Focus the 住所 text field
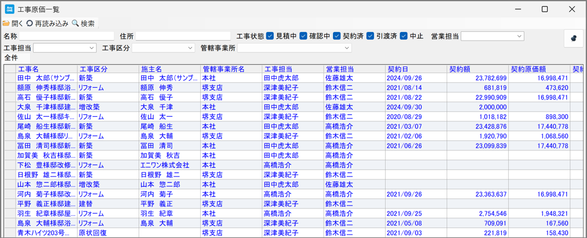The height and width of the screenshot is (238, 587). click(x=183, y=36)
